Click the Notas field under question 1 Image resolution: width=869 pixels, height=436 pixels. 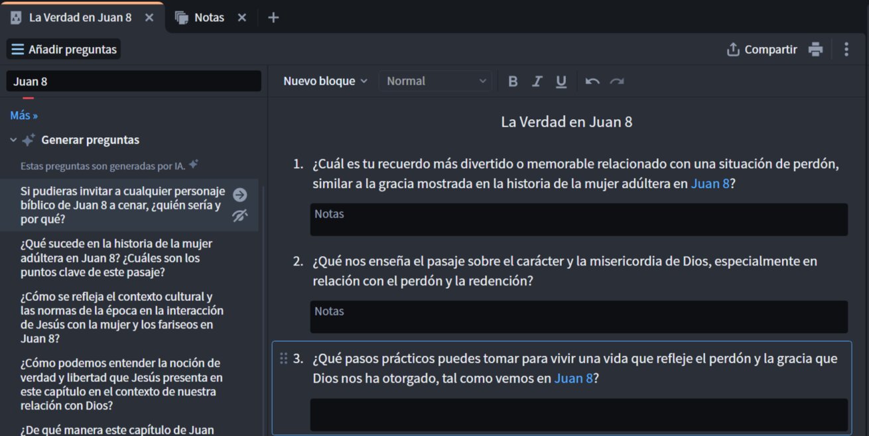pos(578,220)
